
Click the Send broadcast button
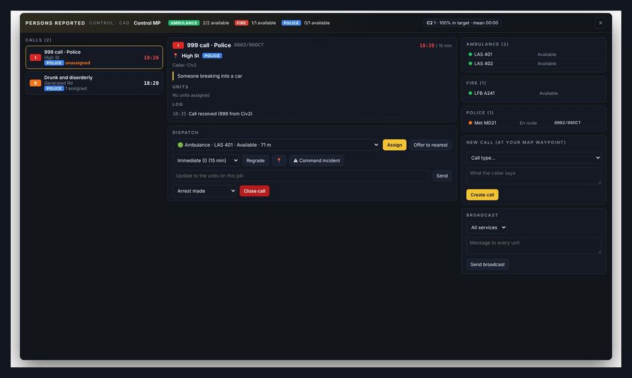coord(487,264)
